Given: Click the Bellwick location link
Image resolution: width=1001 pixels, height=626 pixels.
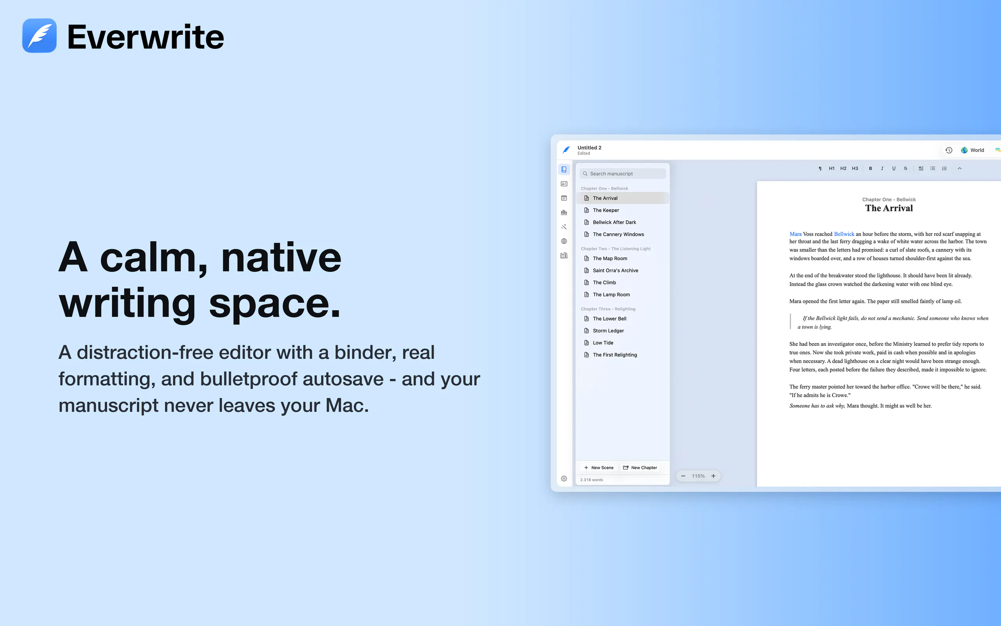Looking at the screenshot, I should pos(844,234).
